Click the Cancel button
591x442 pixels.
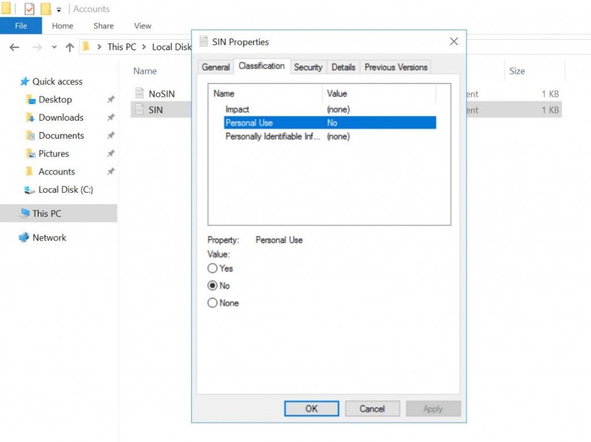coord(372,409)
